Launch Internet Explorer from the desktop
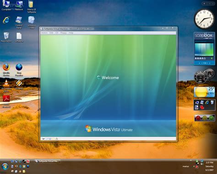 pyautogui.click(x=6, y=20)
